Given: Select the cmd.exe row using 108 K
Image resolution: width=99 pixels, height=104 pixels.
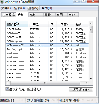Looking at the screenshot, I should coord(47,57).
